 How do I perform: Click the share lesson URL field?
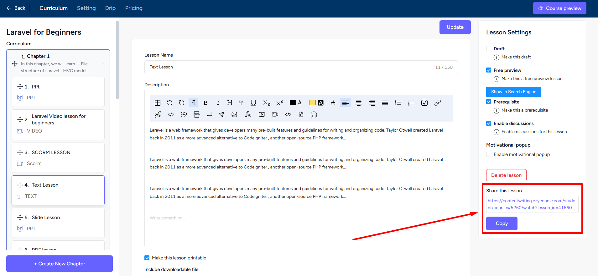coord(532,204)
